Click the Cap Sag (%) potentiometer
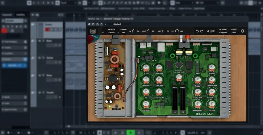Viewport: 263px width, 135px height. [x=159, y=91]
